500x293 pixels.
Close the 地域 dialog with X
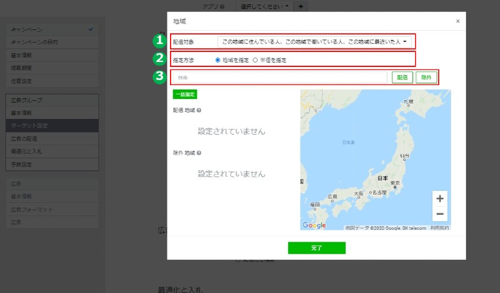(x=457, y=21)
